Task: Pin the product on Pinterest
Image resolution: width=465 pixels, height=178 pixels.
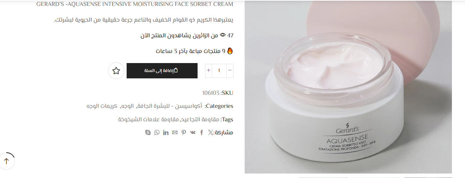Action: coord(184,132)
